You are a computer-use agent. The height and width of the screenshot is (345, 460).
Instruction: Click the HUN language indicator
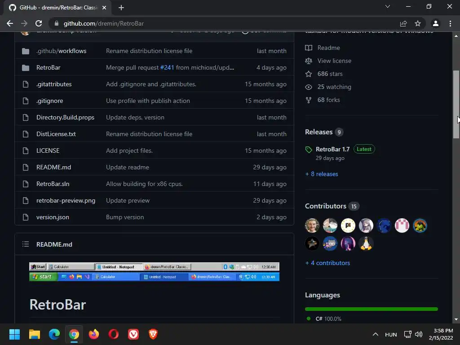click(391, 334)
